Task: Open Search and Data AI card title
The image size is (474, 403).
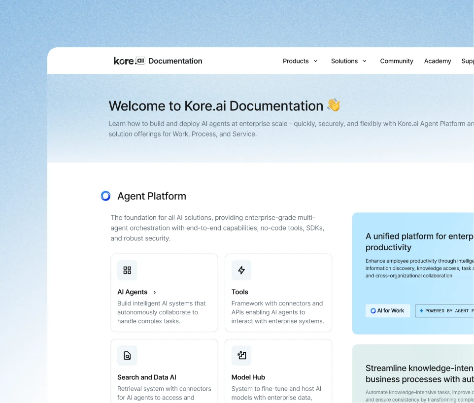Action: pos(147,377)
